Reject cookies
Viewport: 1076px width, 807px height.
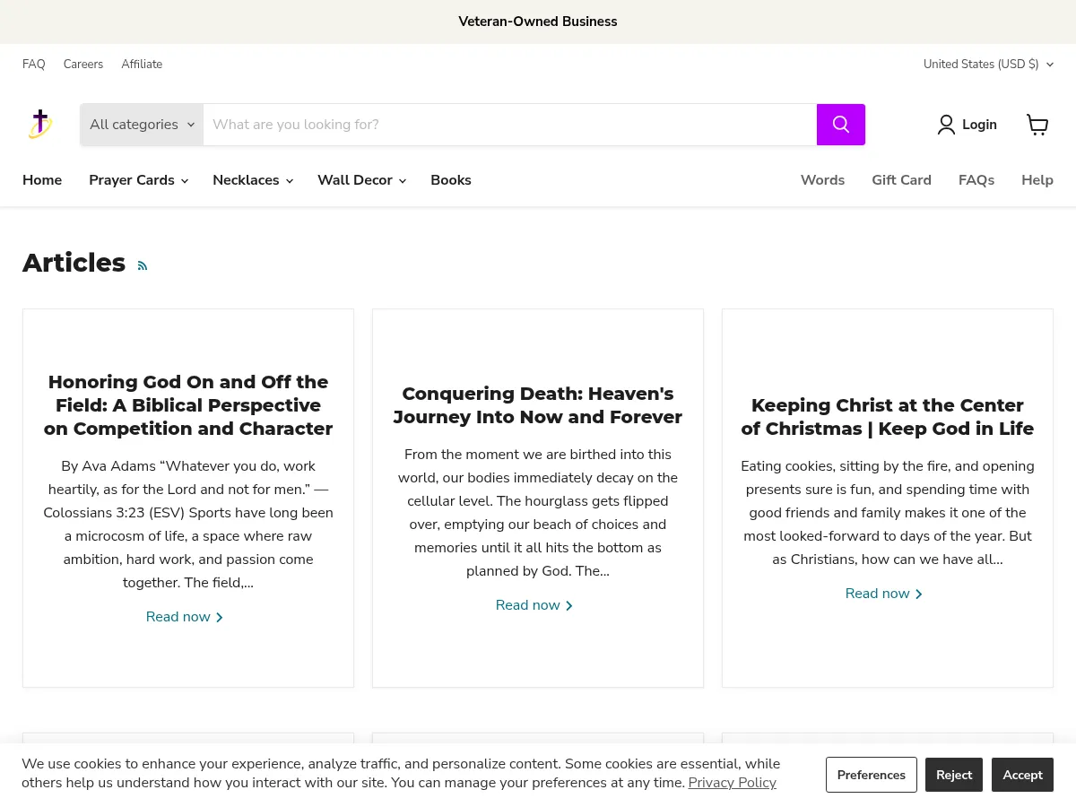(953, 774)
